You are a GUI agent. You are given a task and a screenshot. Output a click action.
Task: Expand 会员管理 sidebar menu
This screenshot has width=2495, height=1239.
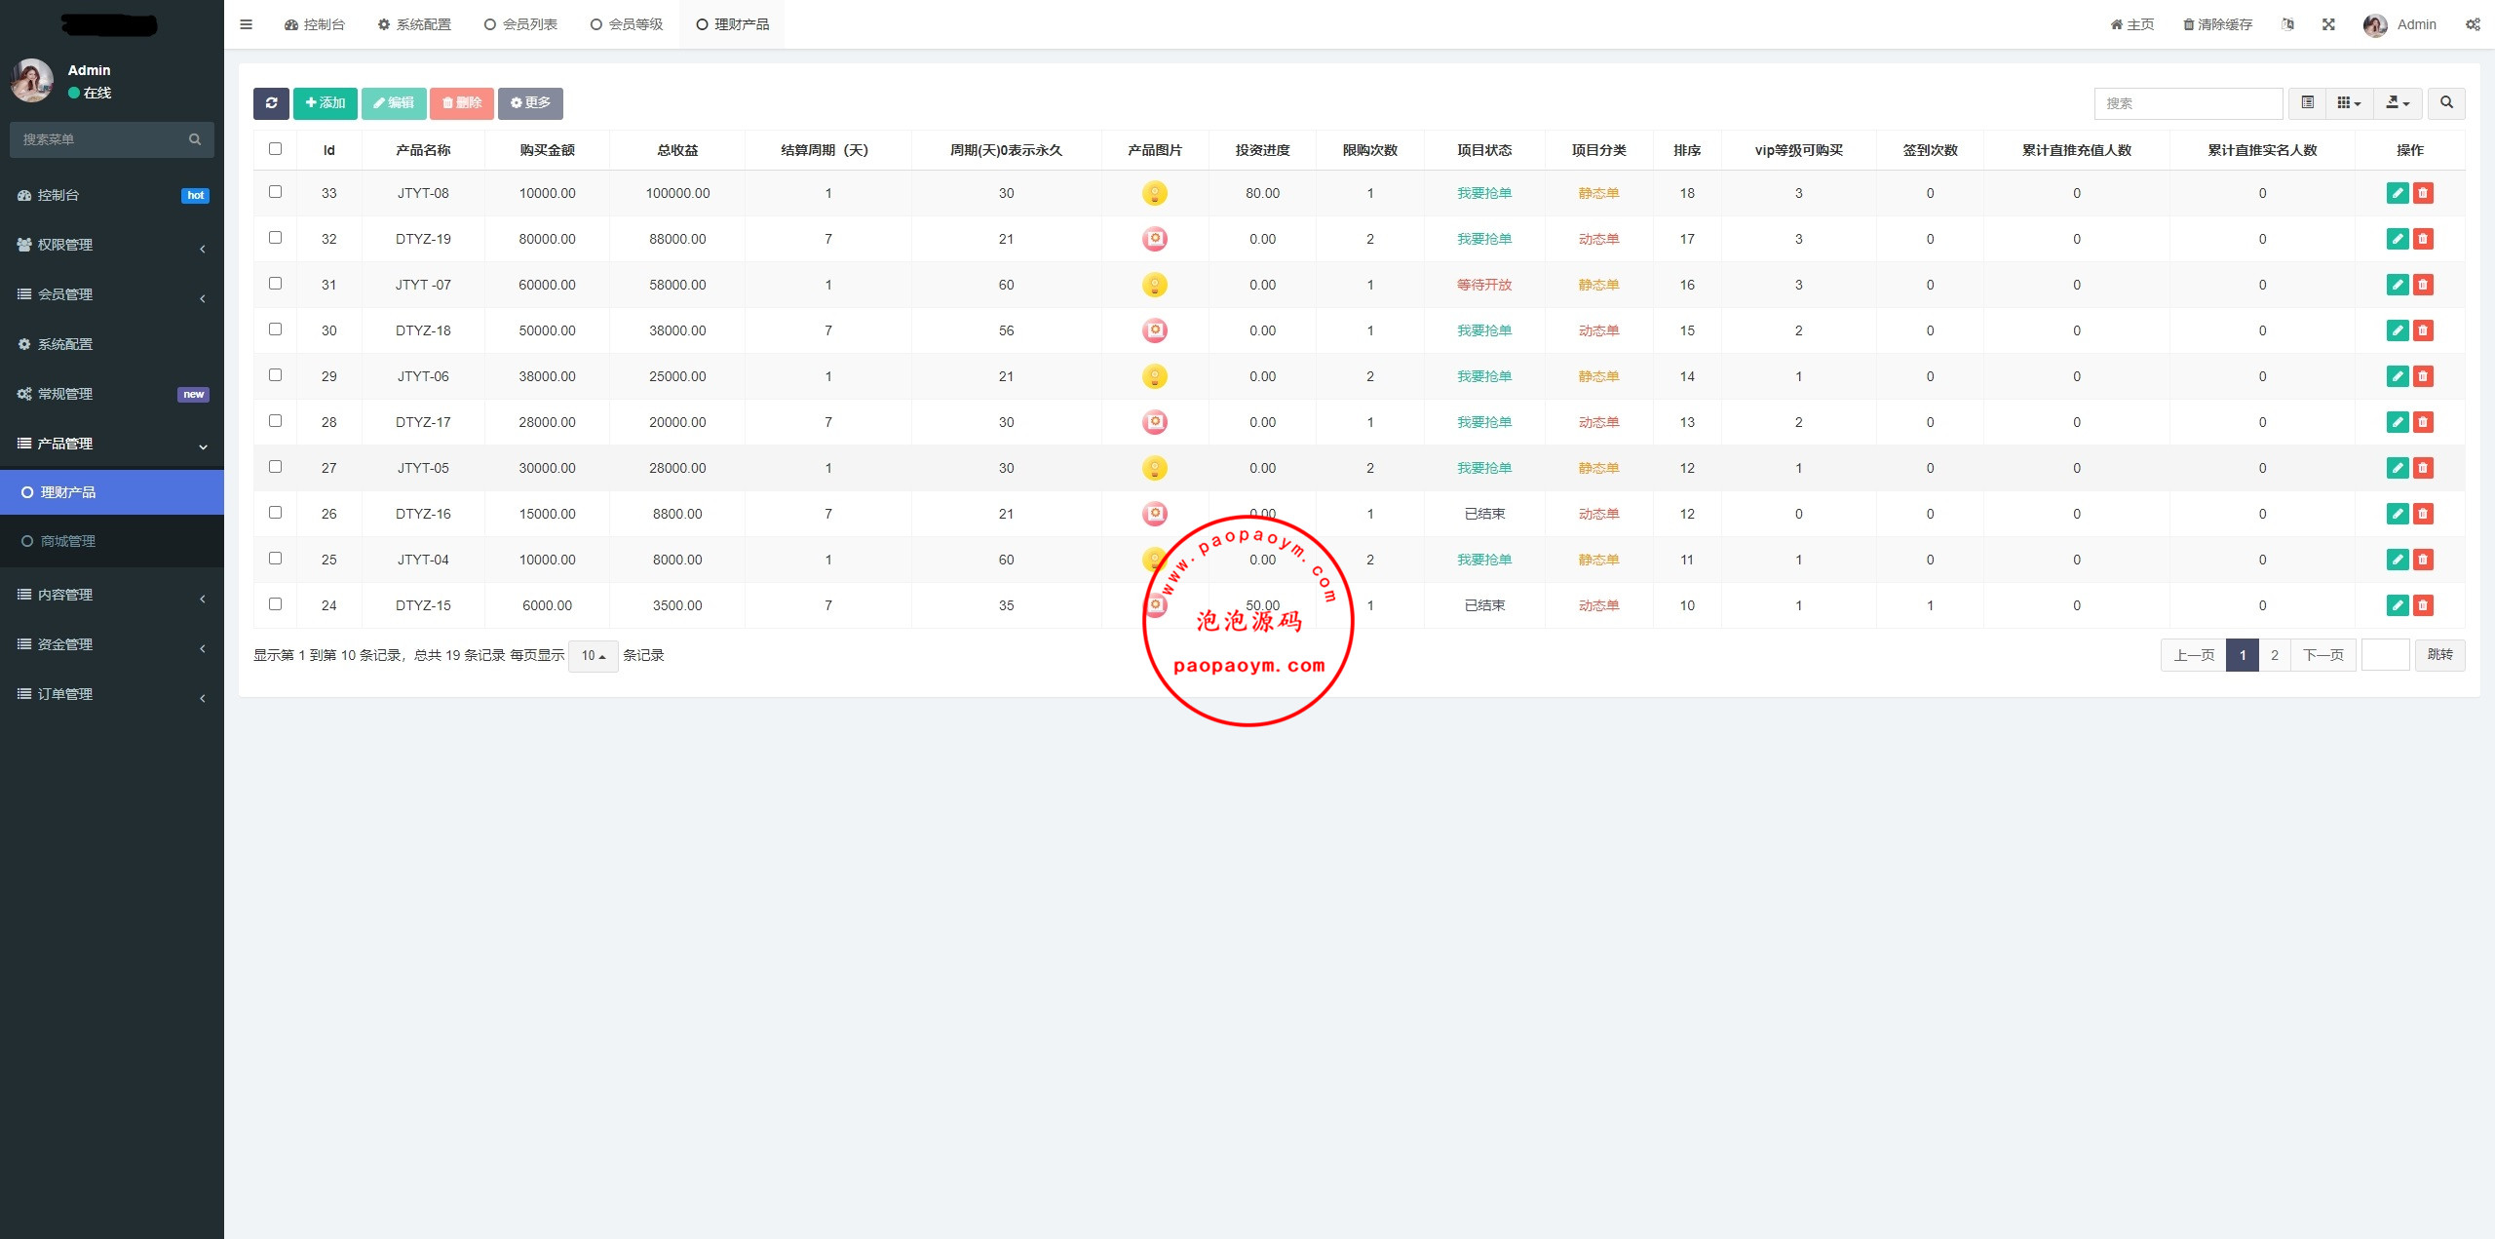pyautogui.click(x=112, y=294)
